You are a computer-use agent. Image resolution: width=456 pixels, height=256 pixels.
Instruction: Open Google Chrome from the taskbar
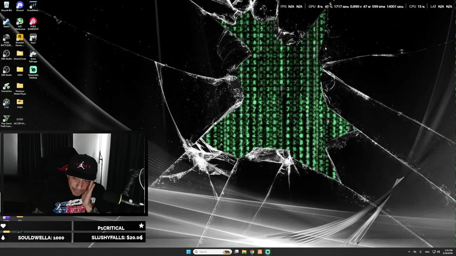(252, 252)
